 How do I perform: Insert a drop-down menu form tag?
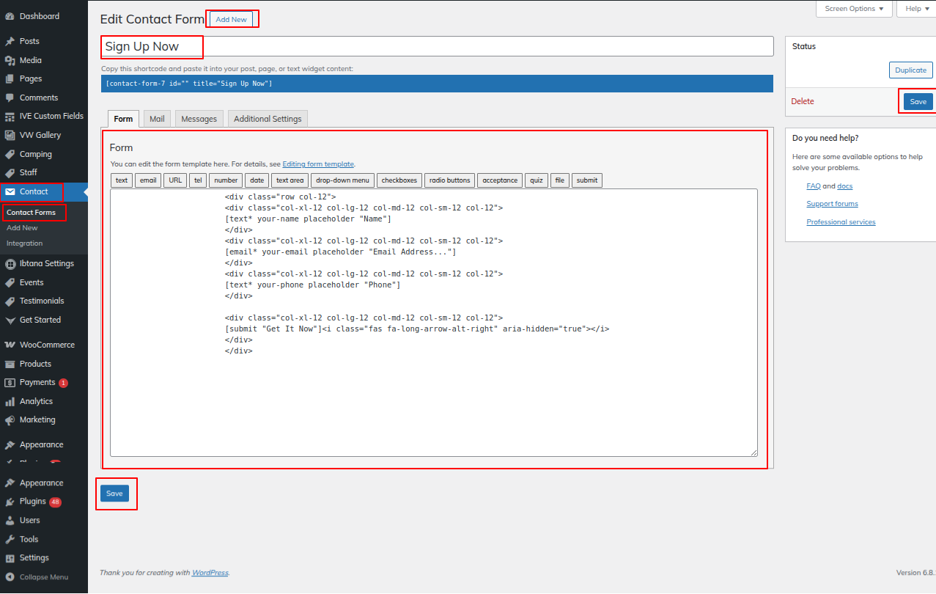tap(342, 180)
